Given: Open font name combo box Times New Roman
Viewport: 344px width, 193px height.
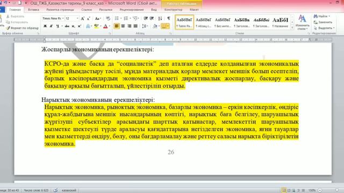Looking at the screenshot, I should (x=53, y=19).
